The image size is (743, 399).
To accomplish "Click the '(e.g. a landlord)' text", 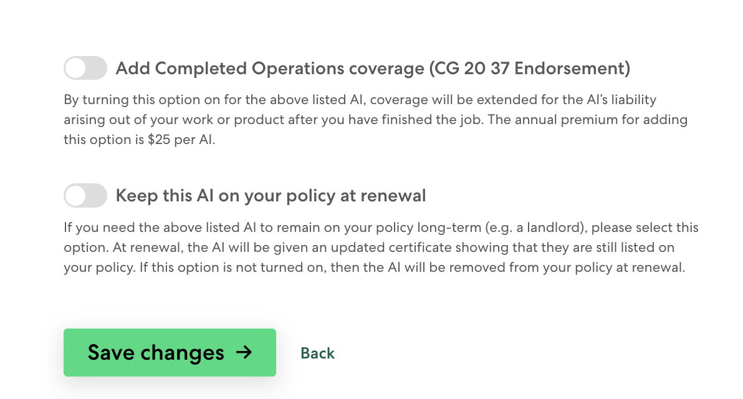I will pos(536,228).
